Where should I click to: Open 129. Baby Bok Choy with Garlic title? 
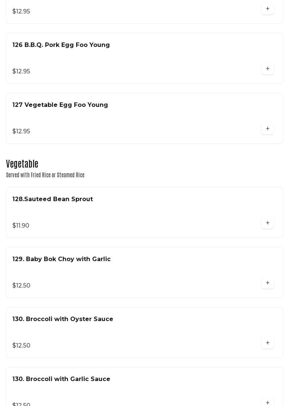[62, 259]
